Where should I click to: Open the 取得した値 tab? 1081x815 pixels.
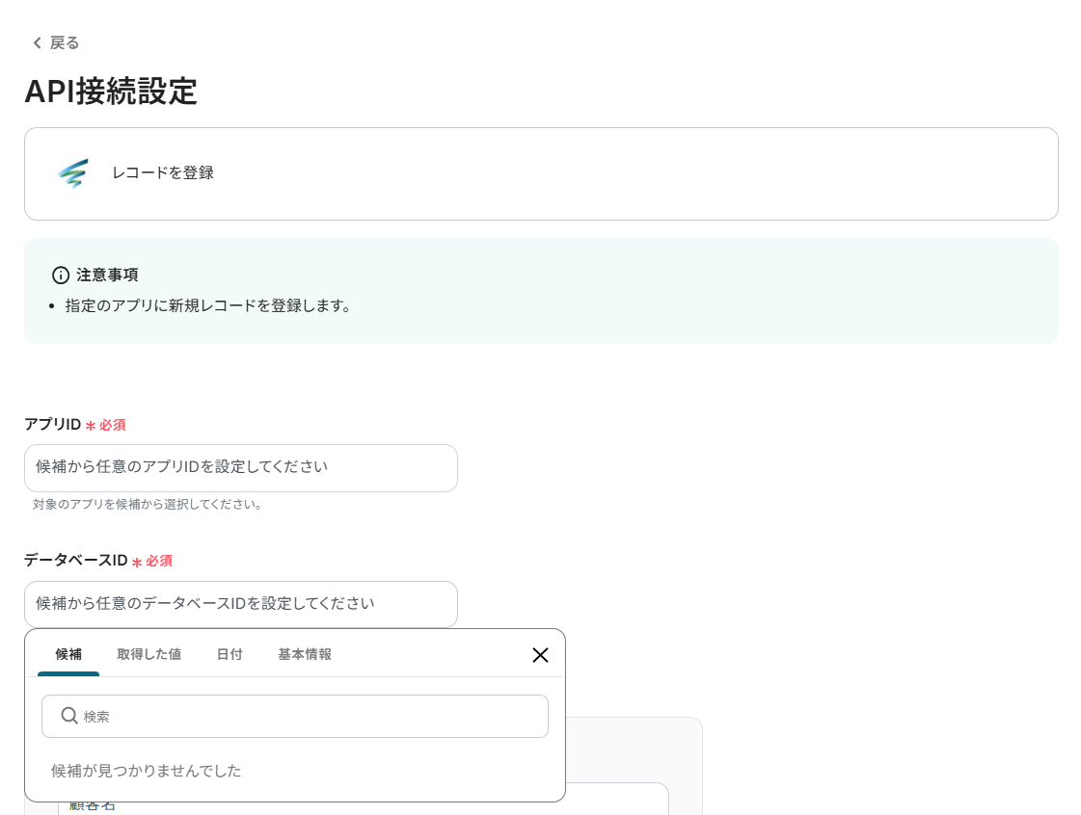pos(149,654)
